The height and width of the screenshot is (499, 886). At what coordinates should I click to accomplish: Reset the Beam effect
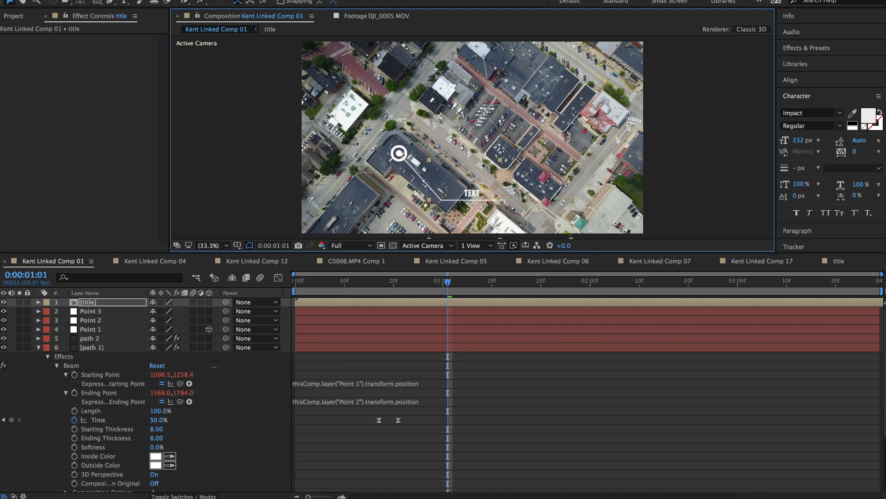[x=157, y=365]
